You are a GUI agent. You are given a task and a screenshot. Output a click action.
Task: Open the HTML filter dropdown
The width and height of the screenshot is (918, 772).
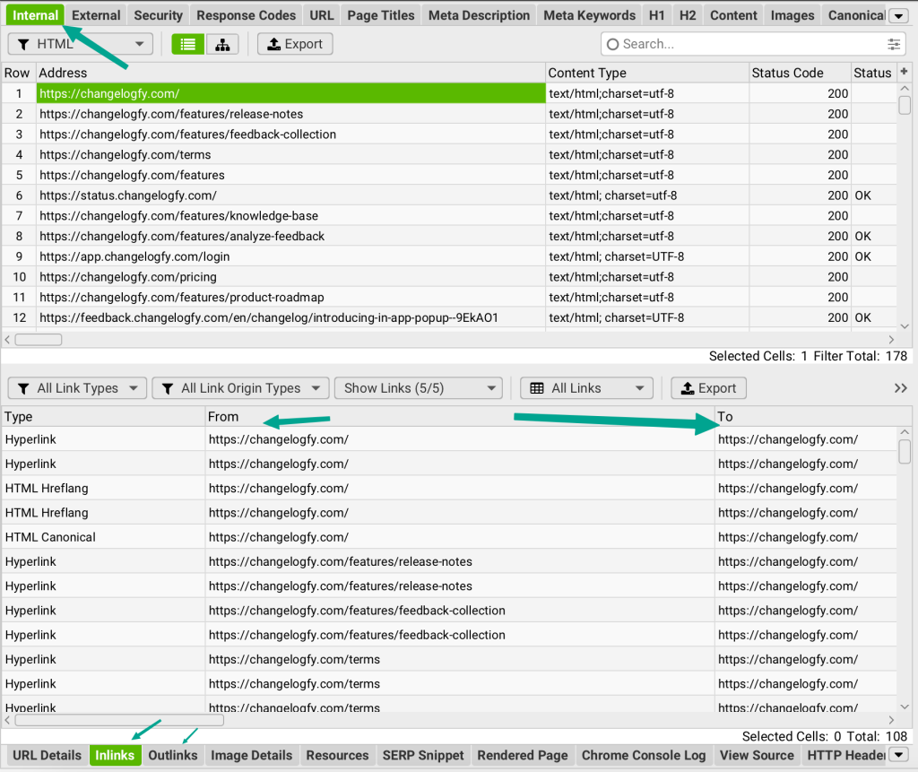(x=80, y=45)
